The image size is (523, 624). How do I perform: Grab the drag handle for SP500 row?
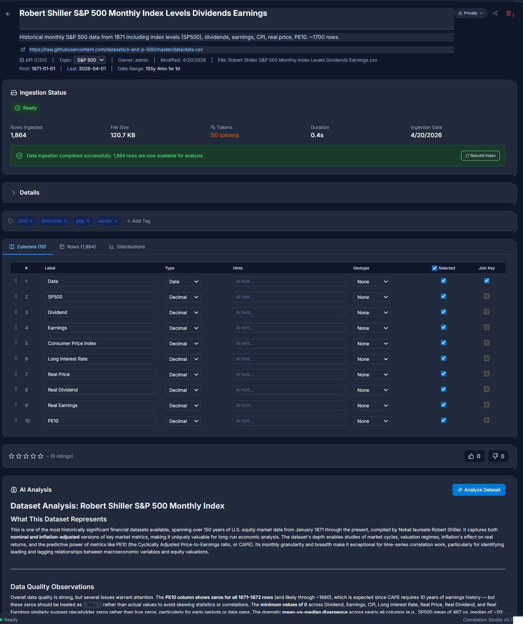pos(16,296)
